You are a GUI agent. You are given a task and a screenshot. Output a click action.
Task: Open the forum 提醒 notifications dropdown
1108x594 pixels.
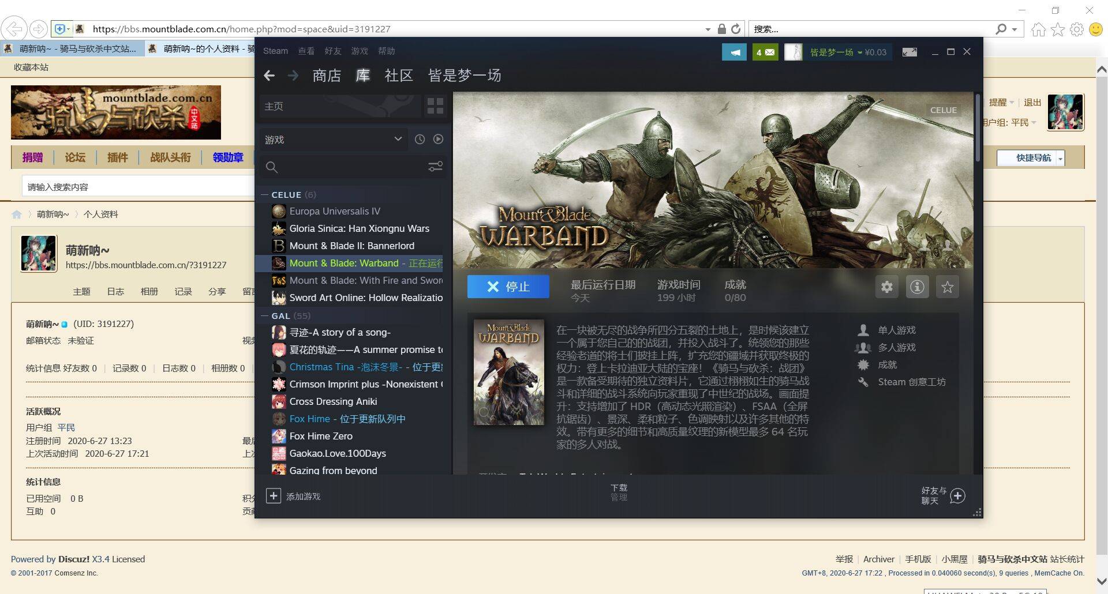click(x=1001, y=102)
